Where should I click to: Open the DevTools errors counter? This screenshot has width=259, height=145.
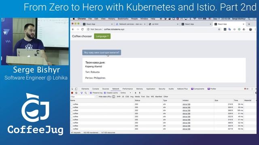coord(246,89)
